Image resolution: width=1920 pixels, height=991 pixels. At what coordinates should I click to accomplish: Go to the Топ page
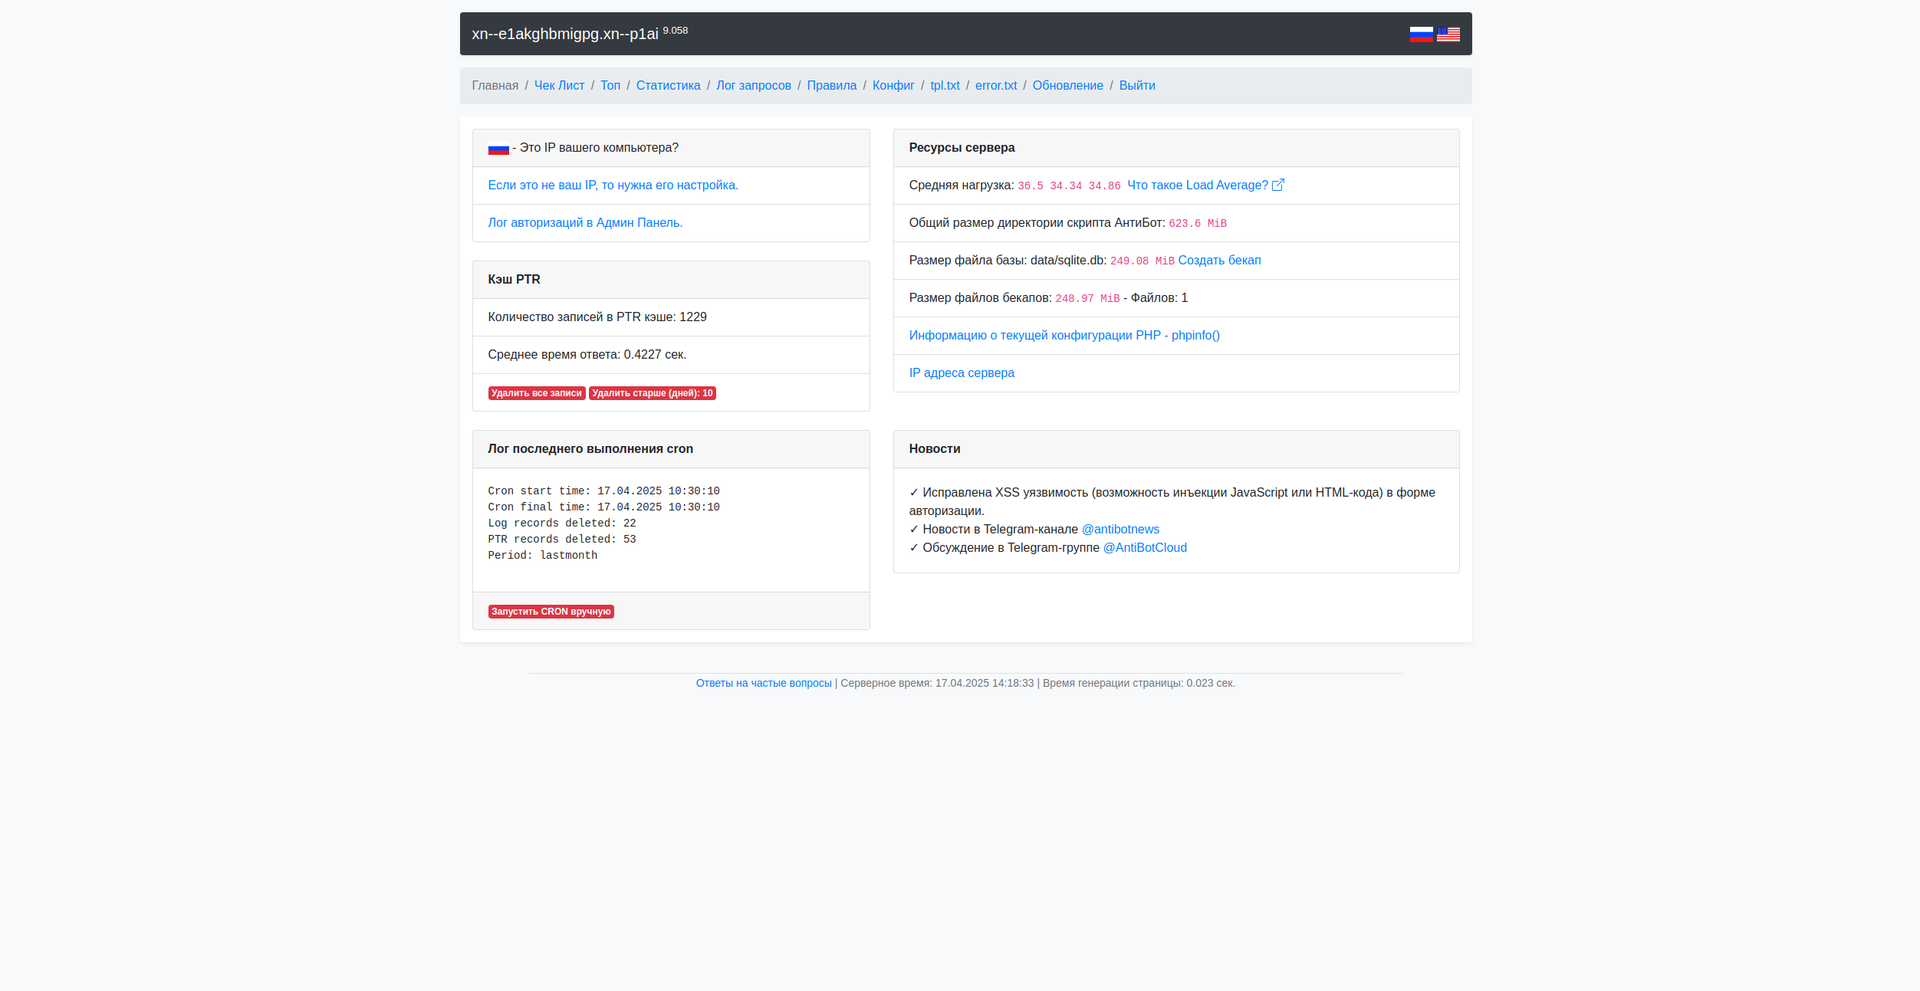point(610,86)
